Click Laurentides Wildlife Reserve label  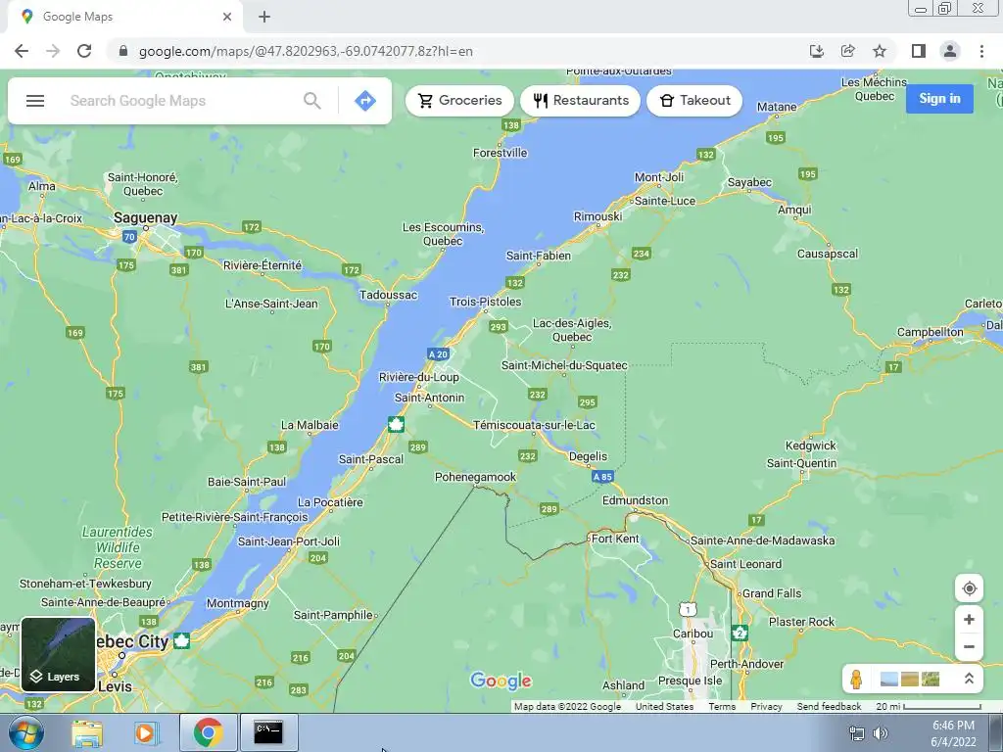pos(118,547)
